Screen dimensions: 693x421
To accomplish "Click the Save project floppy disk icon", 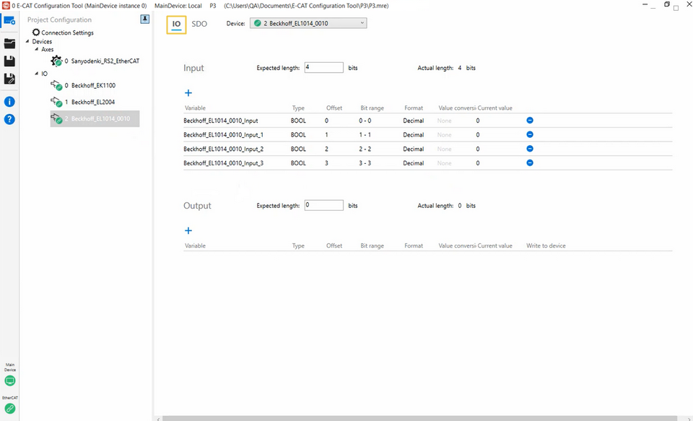I will [x=9, y=61].
